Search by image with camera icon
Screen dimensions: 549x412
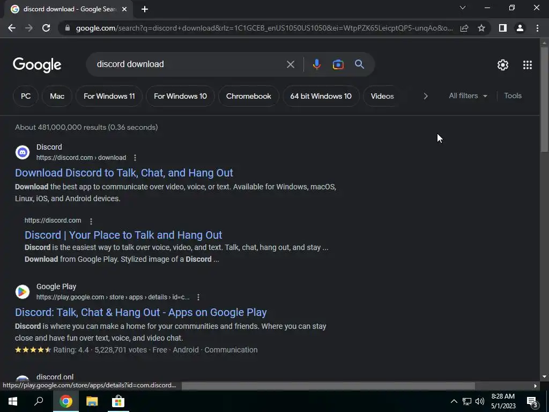[338, 64]
